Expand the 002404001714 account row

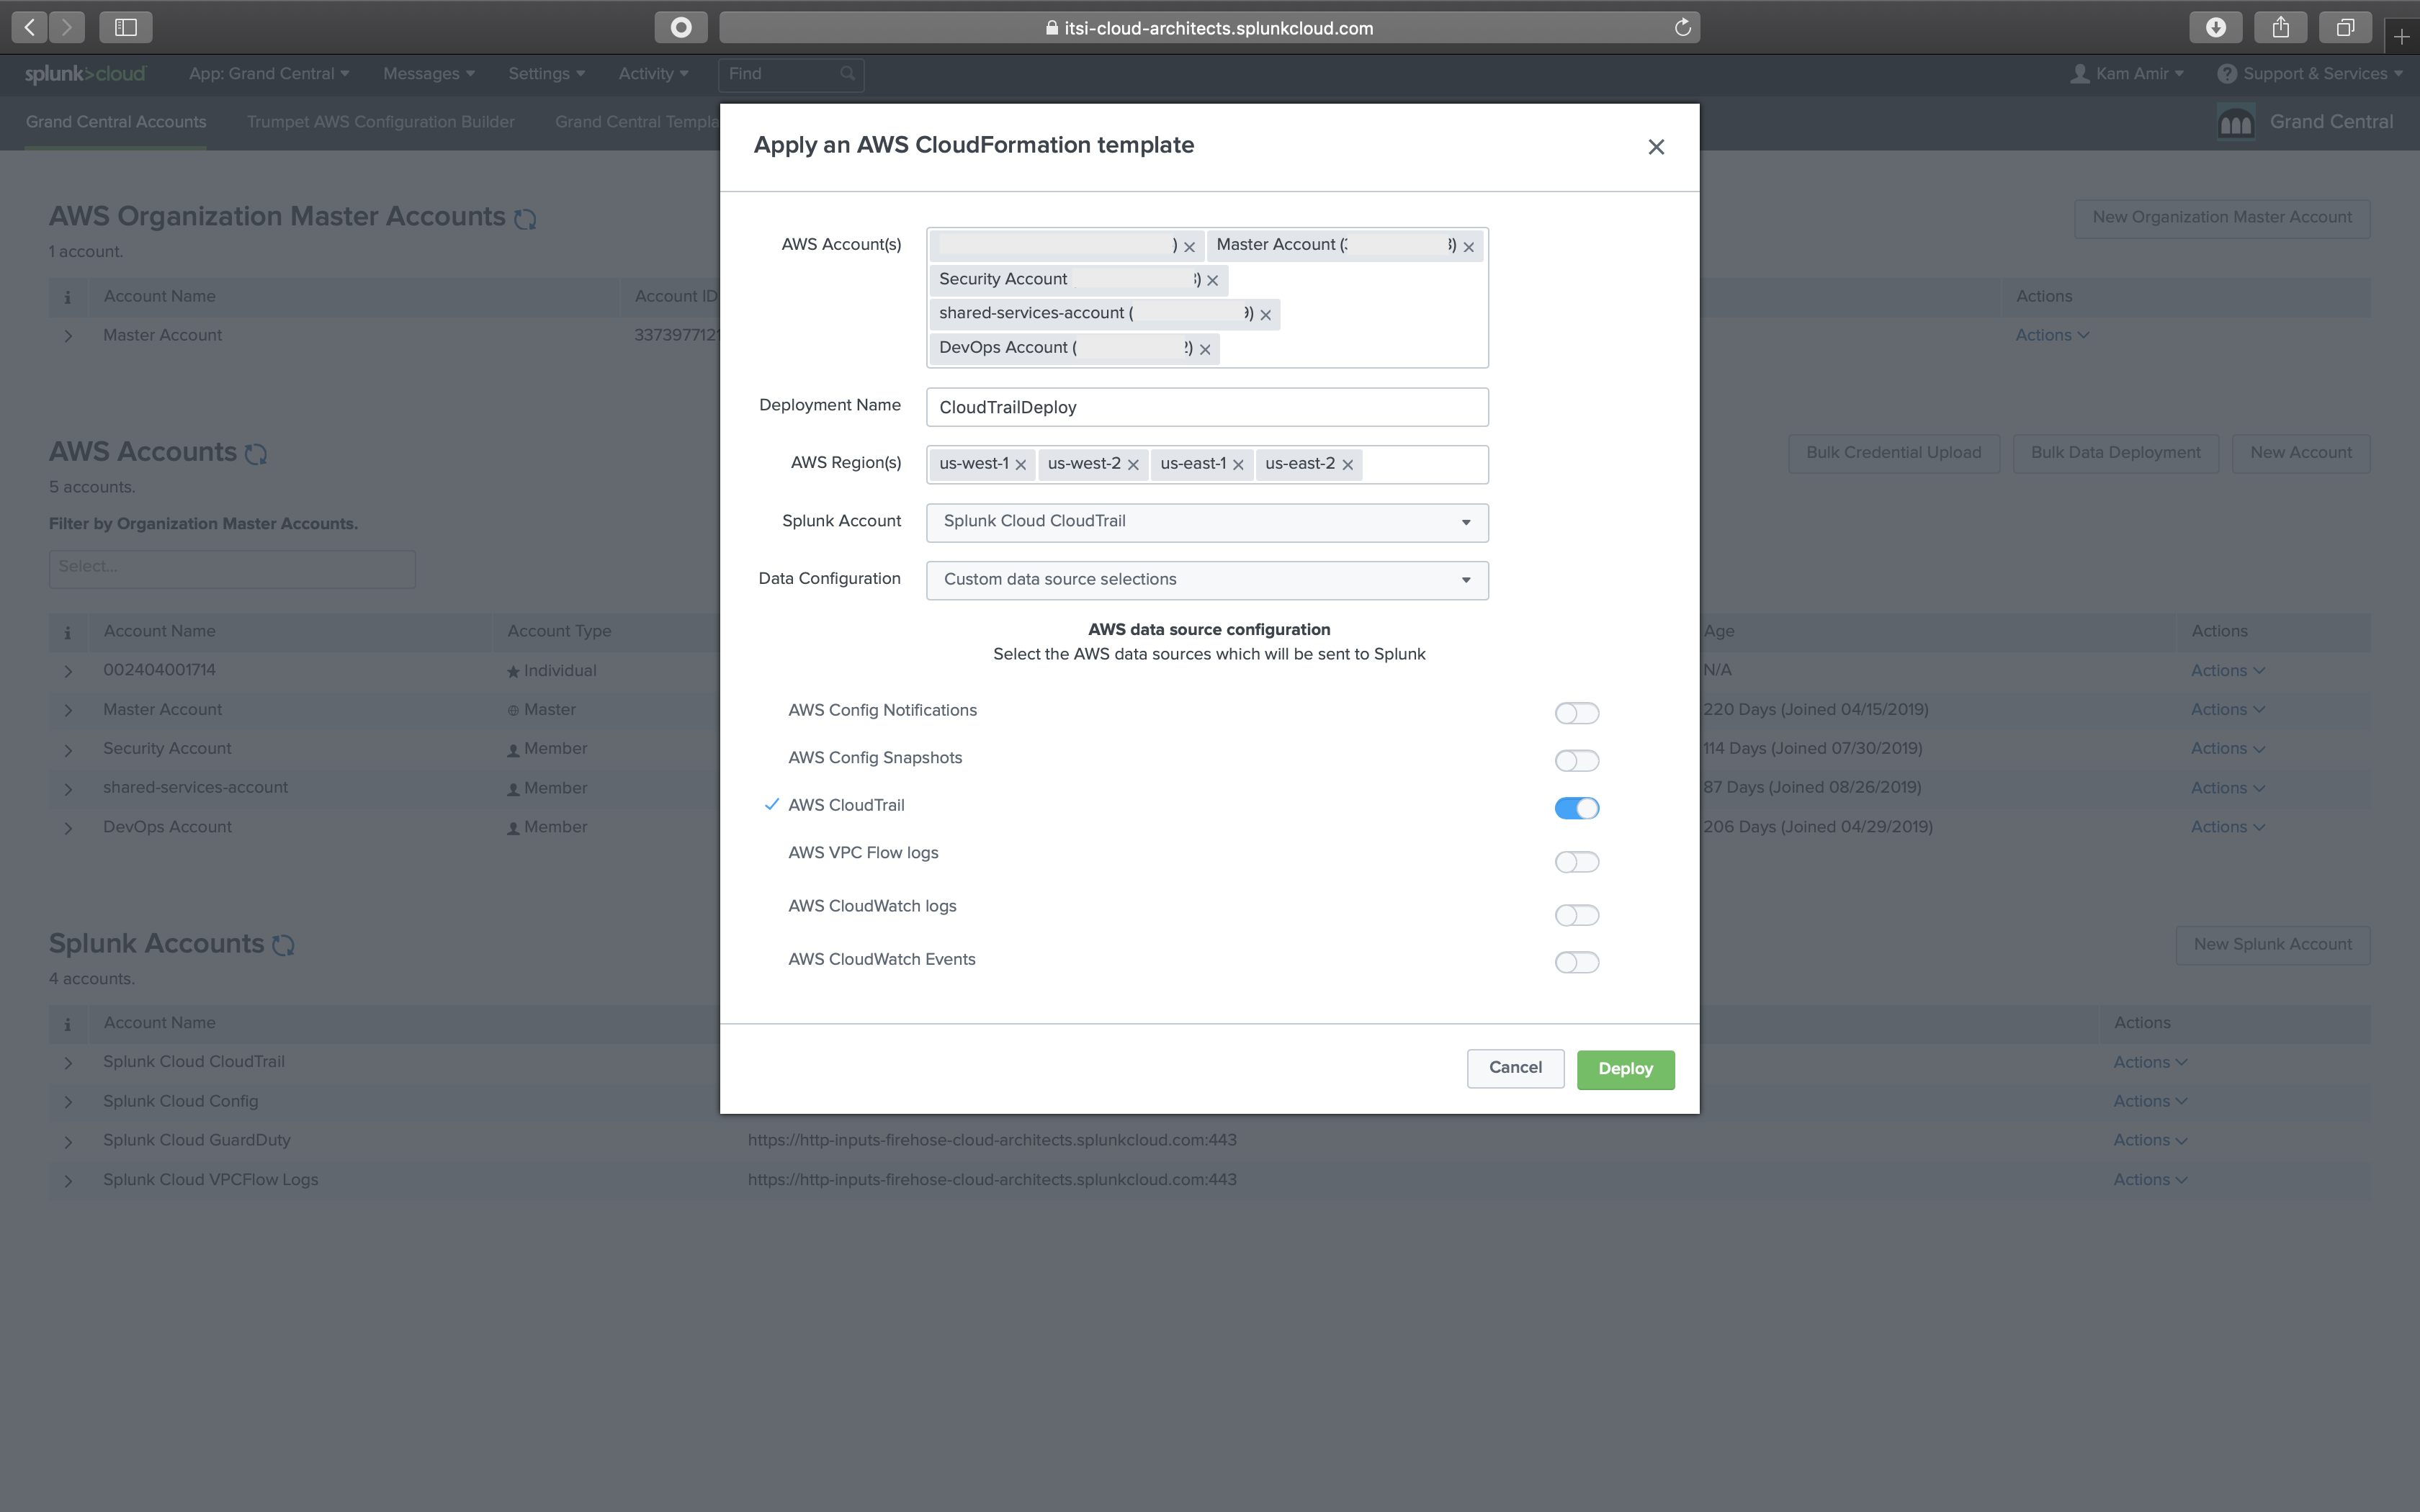tap(68, 671)
